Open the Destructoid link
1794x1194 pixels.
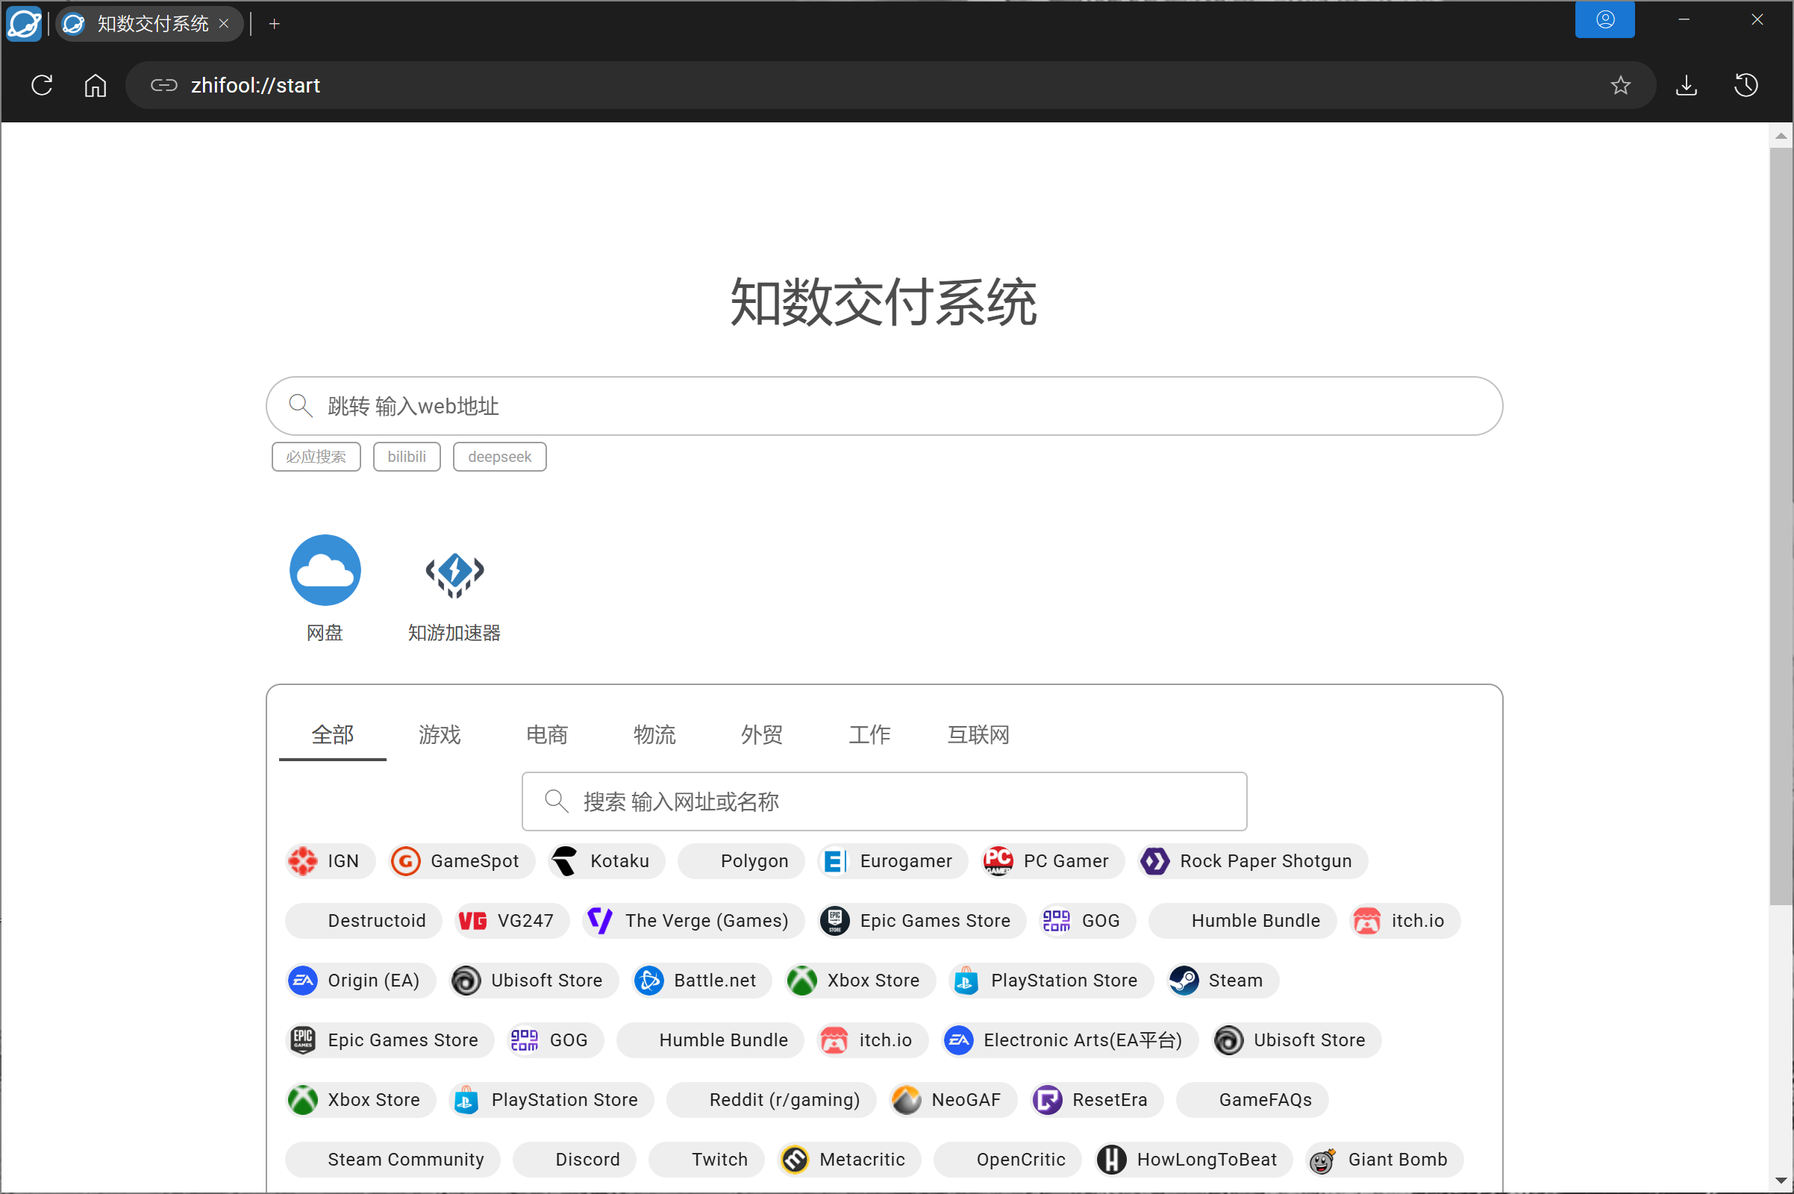[363, 921]
